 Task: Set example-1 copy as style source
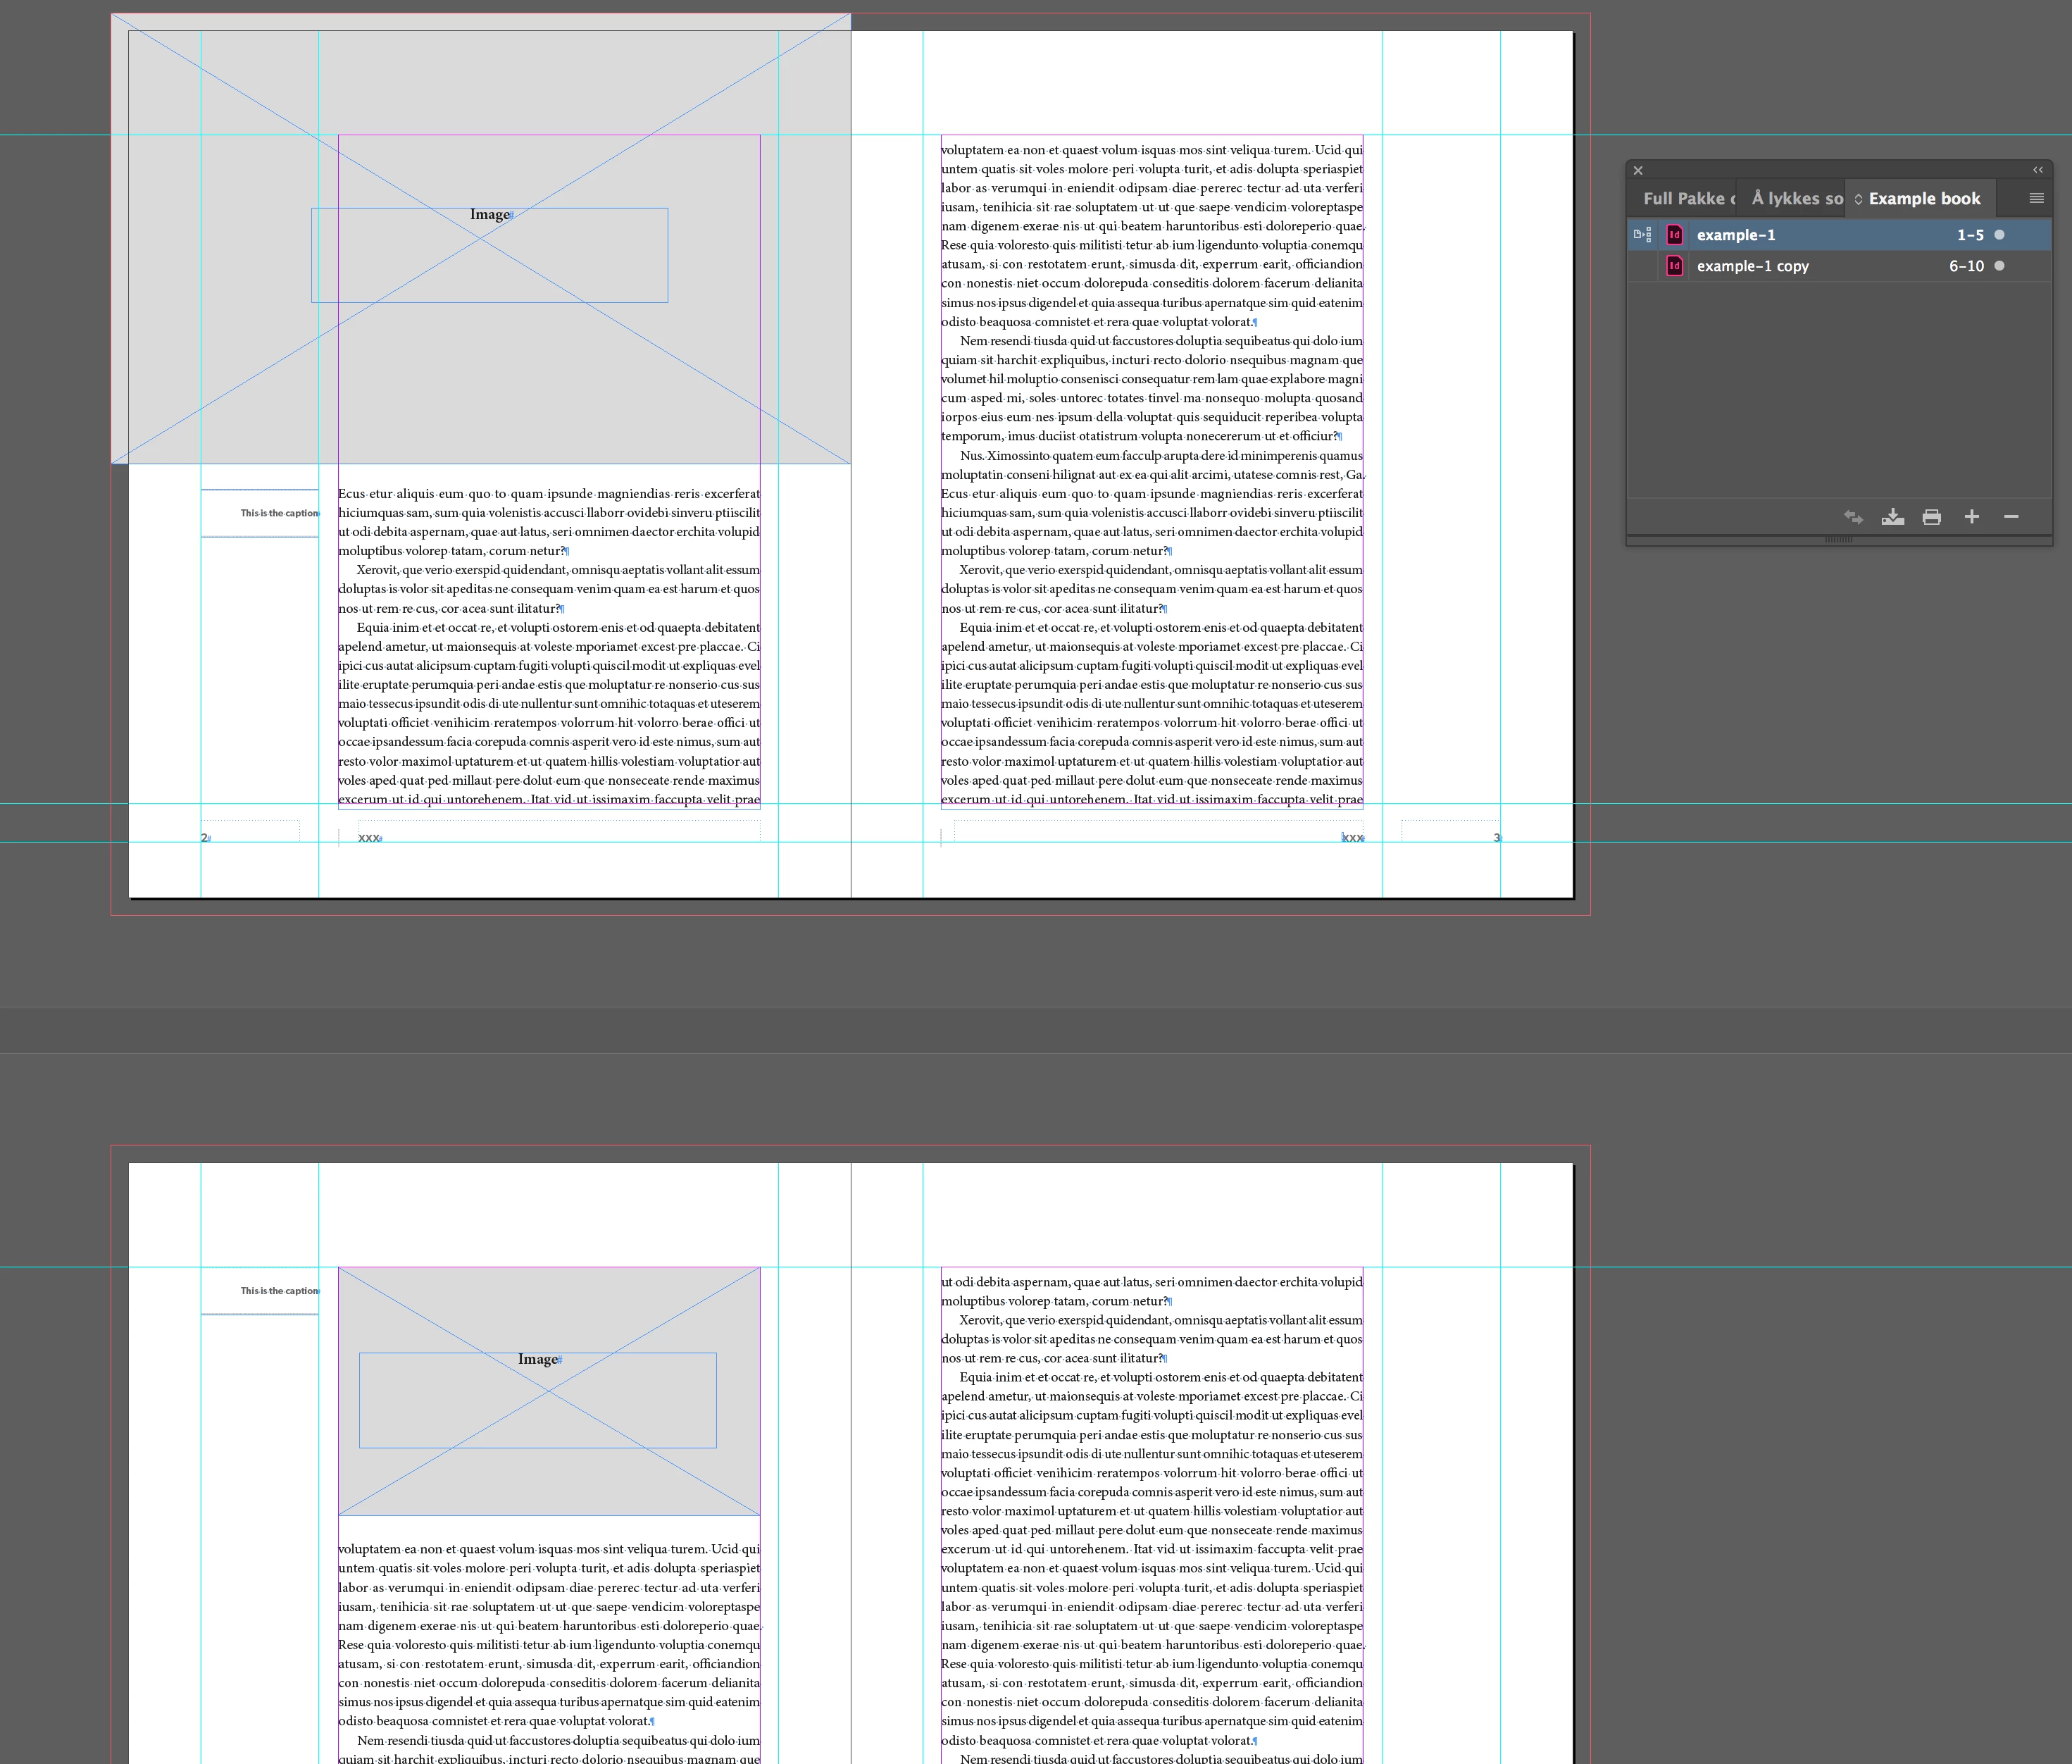point(1642,266)
